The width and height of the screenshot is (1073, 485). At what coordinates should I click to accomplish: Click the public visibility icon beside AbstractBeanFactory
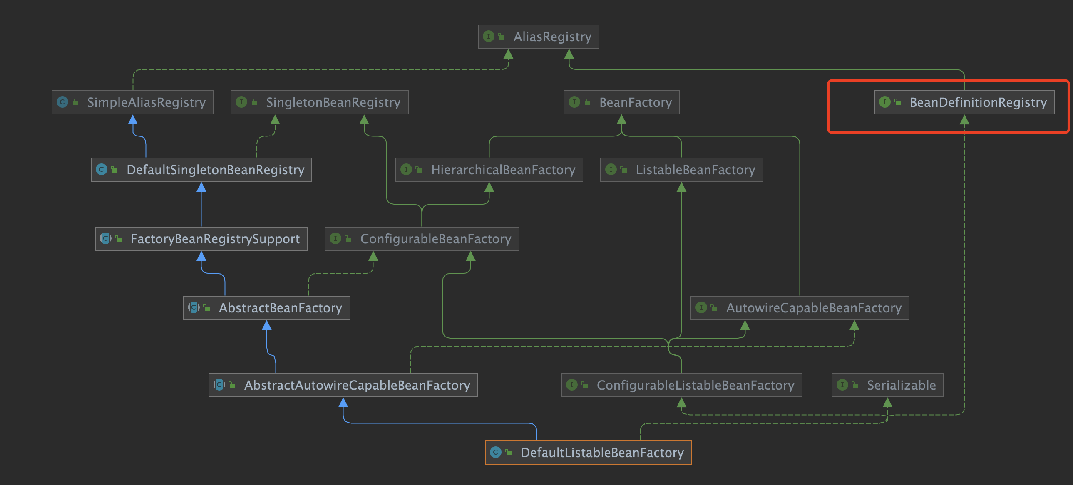coord(207,308)
